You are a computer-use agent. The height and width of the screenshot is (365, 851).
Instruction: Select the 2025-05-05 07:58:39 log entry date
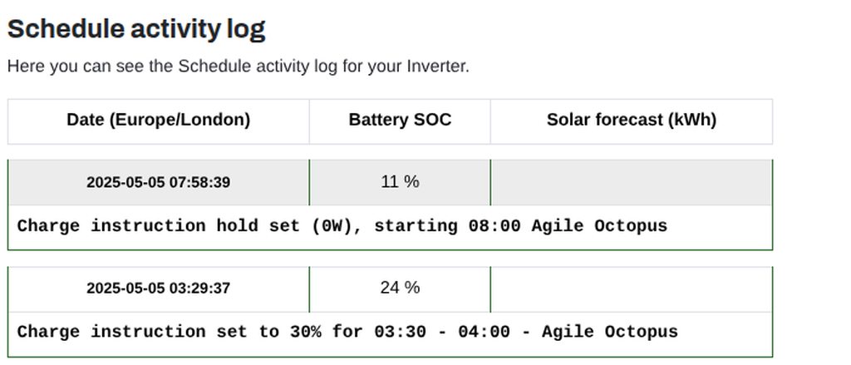pos(158,182)
